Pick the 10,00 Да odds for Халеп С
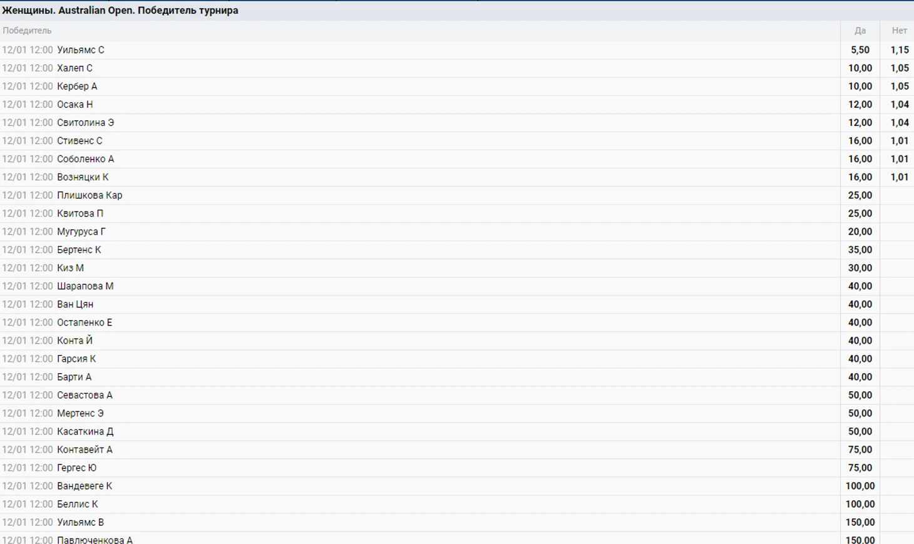 click(x=860, y=68)
